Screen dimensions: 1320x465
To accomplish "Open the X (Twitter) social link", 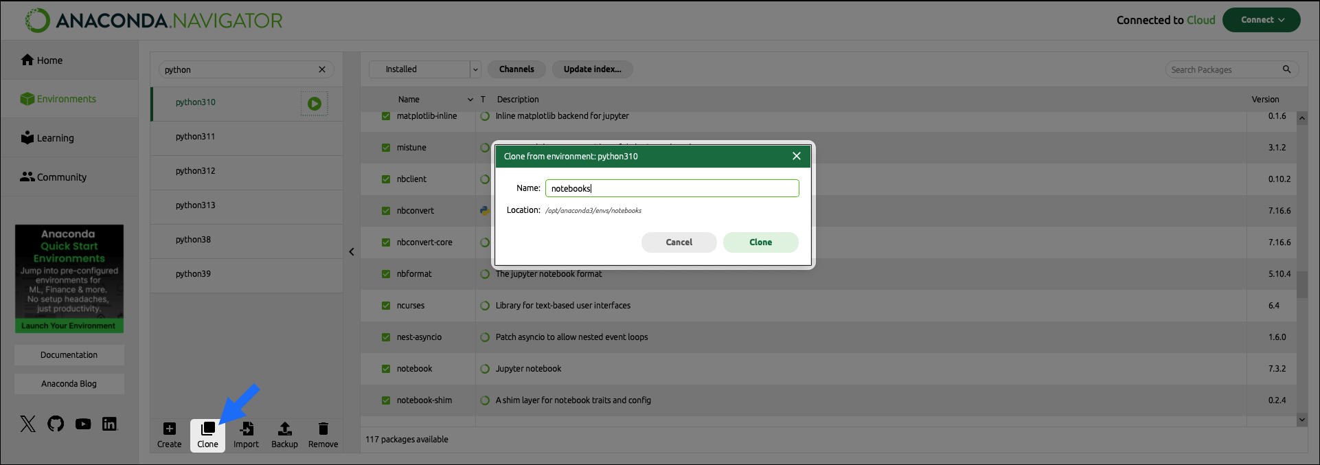I will coord(28,424).
